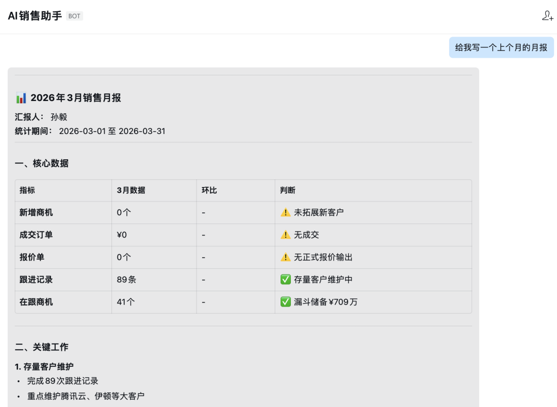The image size is (557, 407).
Task: Click the 41个 cell in 在跟商机 row
Action: click(x=126, y=302)
